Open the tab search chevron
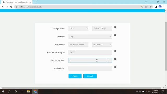 pyautogui.click(x=146, y=2)
